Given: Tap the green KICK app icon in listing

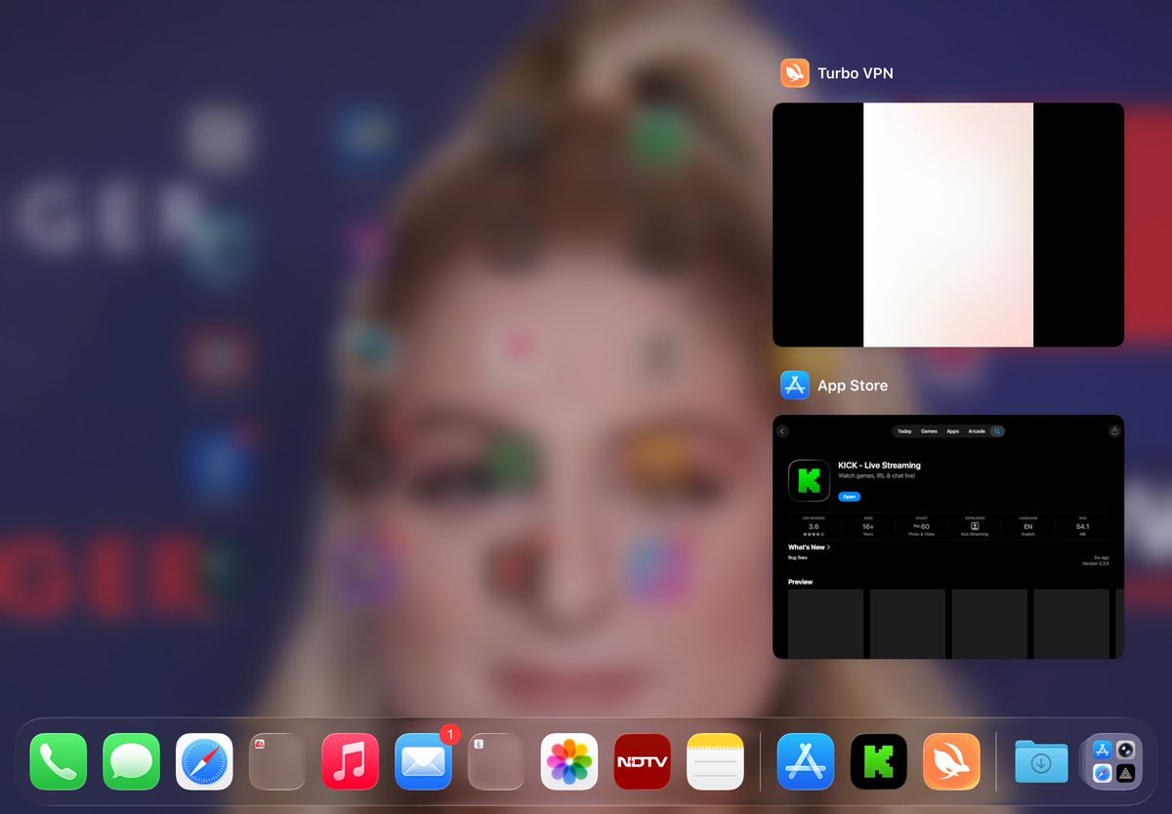Looking at the screenshot, I should 809,480.
